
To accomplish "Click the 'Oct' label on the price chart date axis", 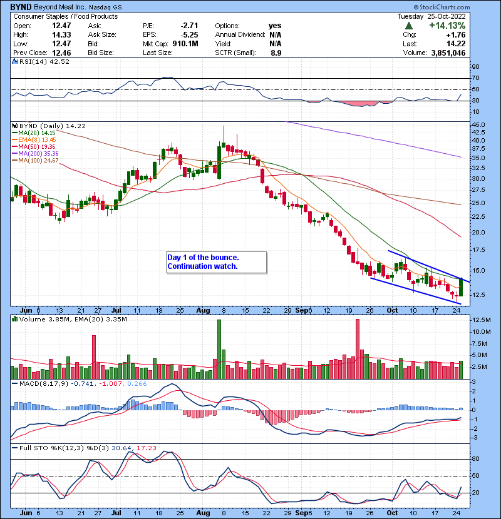I will coord(392,311).
